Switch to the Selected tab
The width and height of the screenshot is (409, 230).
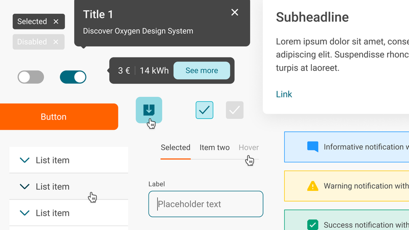click(x=176, y=148)
